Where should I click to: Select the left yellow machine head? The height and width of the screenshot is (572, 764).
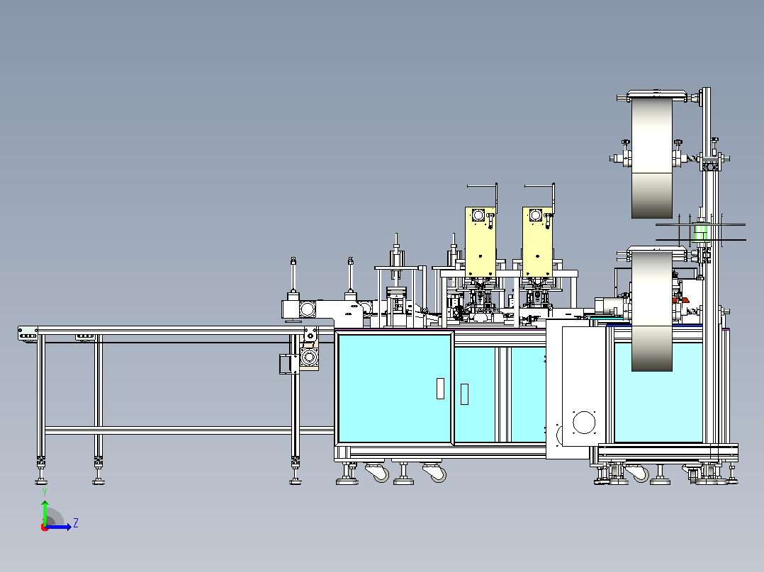coord(481,242)
